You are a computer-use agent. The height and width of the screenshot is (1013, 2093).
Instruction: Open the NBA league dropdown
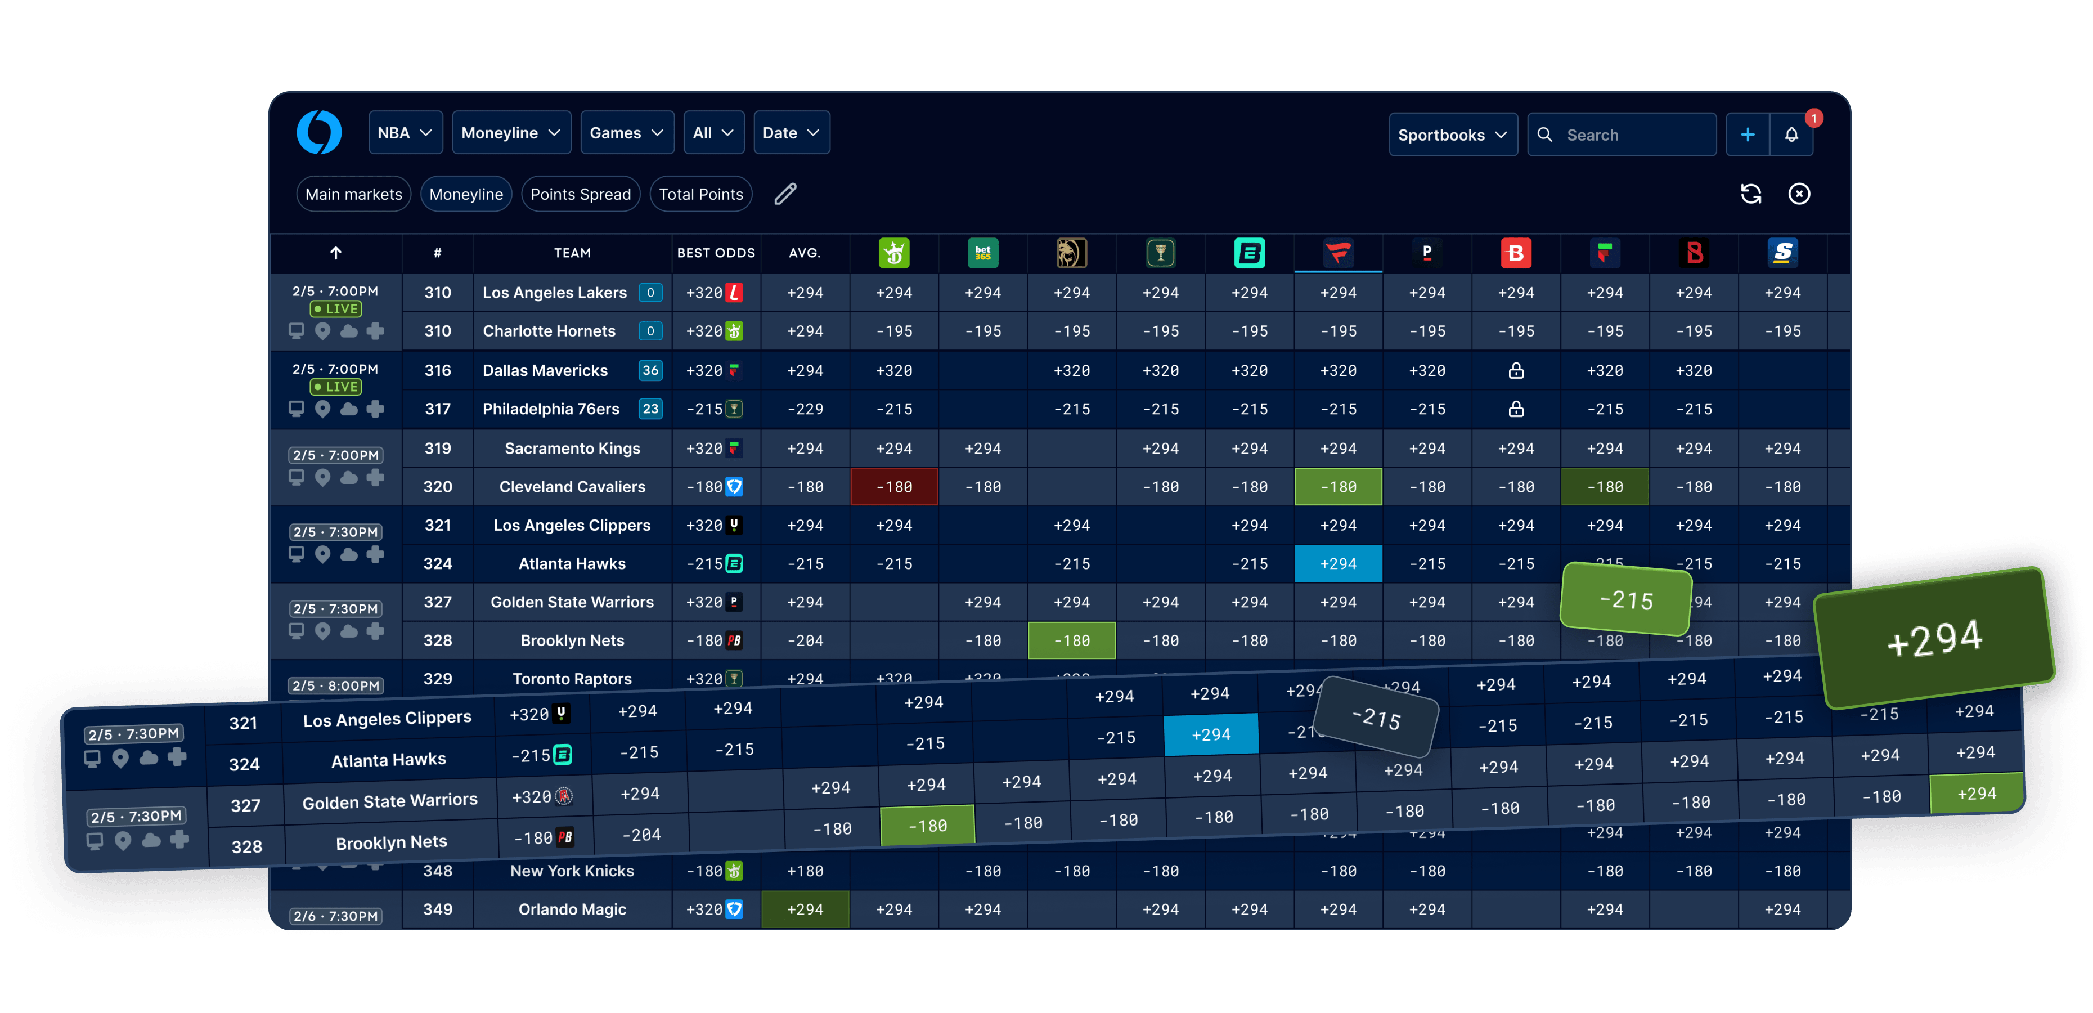(405, 132)
